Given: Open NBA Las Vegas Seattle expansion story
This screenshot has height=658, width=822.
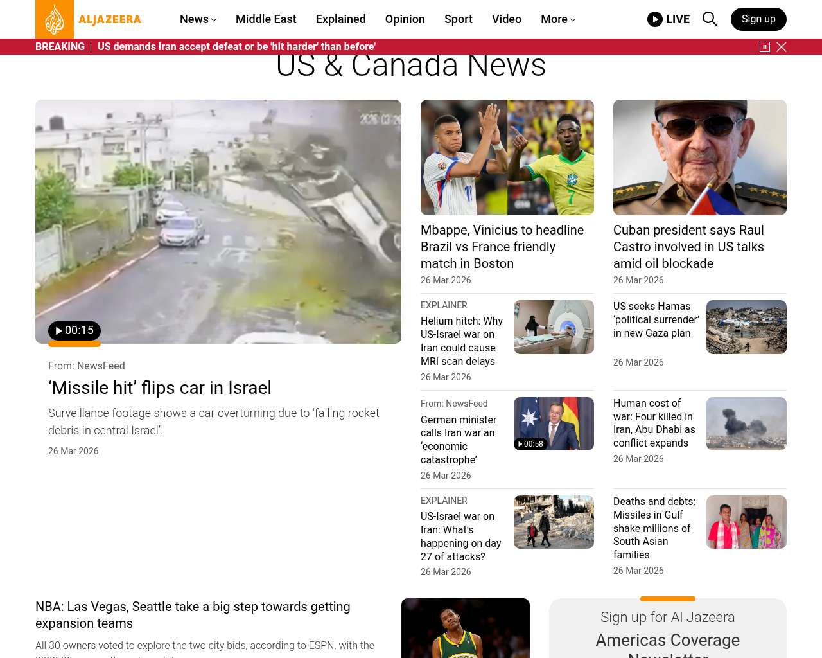Looking at the screenshot, I should point(193,615).
